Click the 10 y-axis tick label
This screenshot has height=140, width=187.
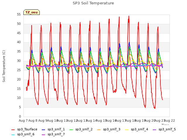tap(19, 98)
